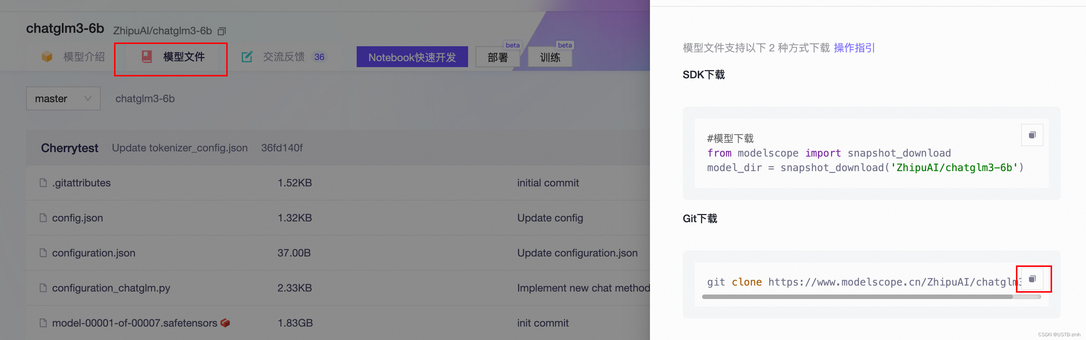Open the configuration.json file
This screenshot has height=340, width=1086.
point(94,253)
